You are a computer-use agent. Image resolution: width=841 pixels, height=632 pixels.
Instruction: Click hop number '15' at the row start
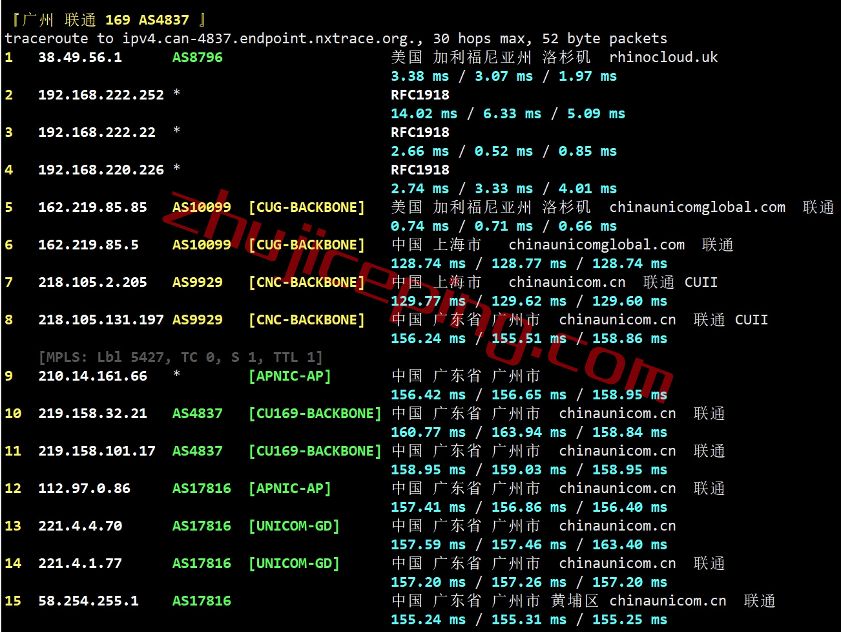click(13, 601)
